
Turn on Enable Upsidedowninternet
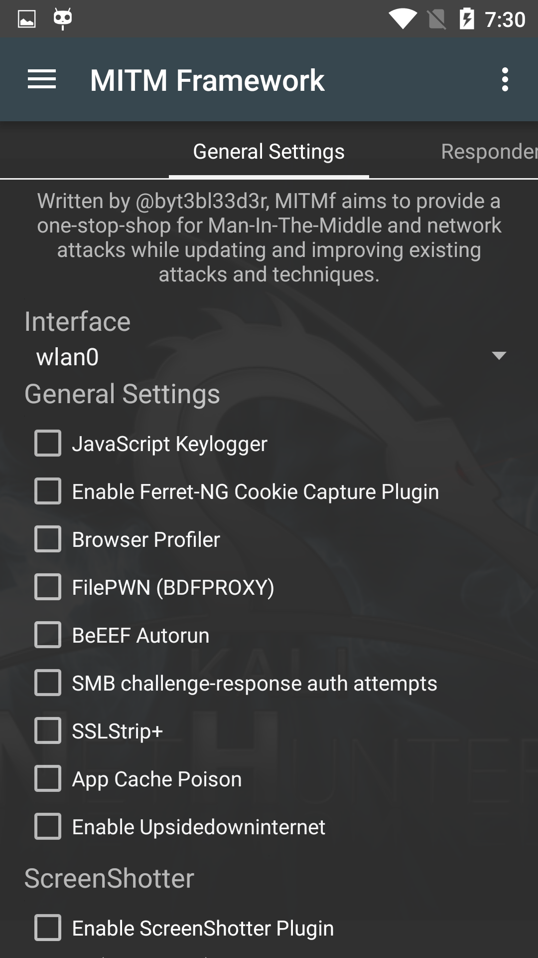(x=48, y=827)
